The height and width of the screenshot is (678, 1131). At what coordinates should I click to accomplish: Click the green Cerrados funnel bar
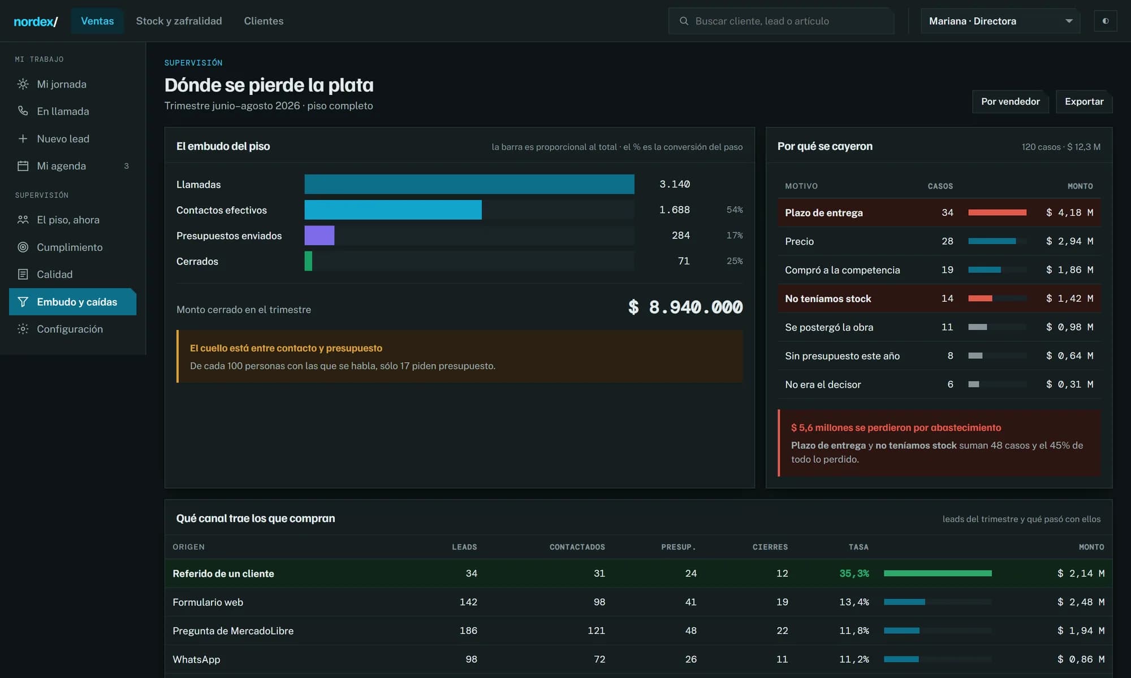click(x=308, y=261)
